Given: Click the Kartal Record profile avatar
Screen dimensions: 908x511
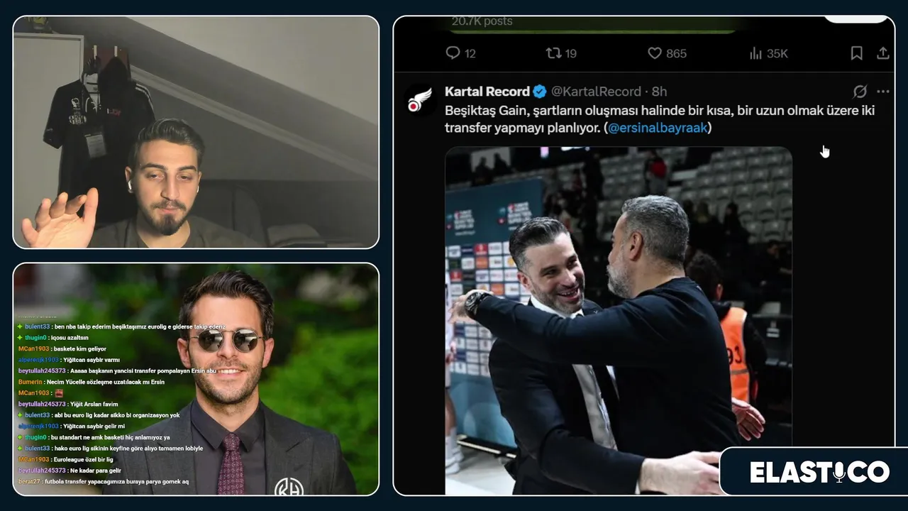Looking at the screenshot, I should pyautogui.click(x=419, y=100).
